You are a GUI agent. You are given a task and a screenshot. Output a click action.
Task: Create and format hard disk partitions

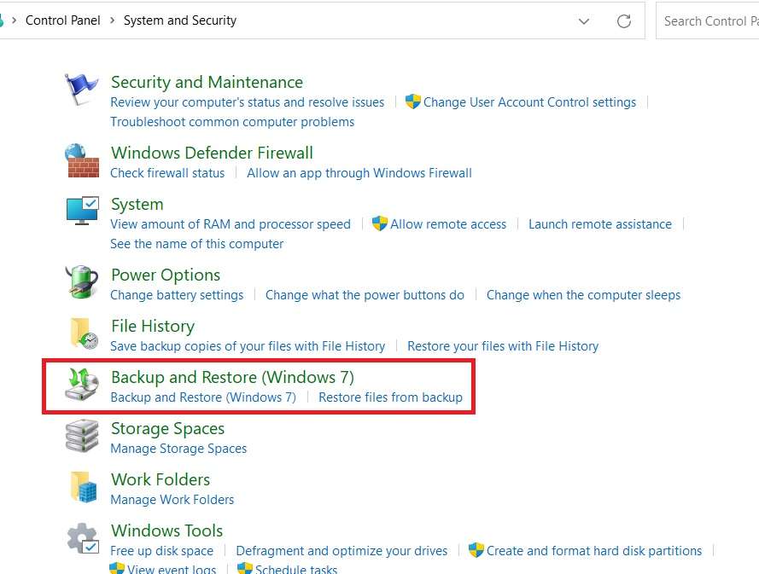594,551
